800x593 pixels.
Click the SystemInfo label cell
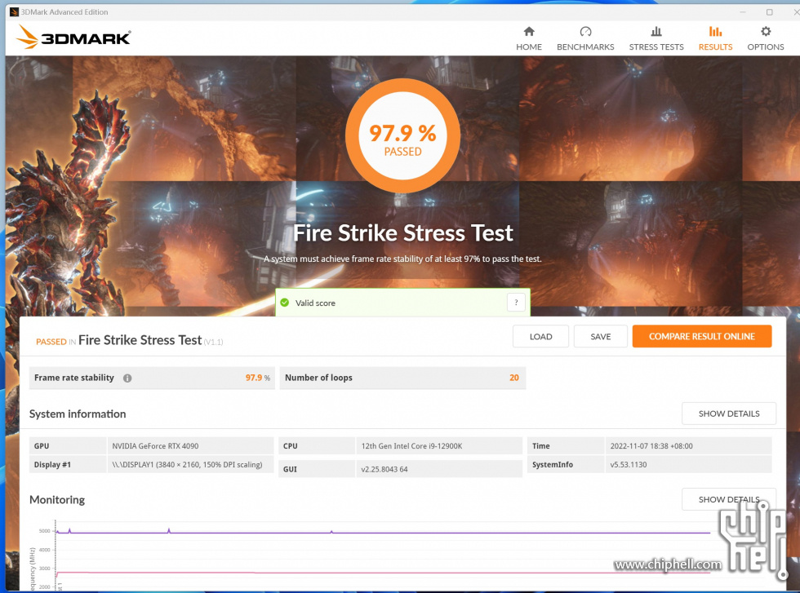tap(565, 464)
